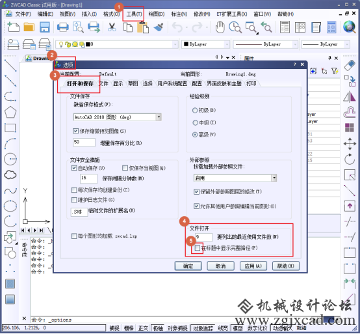Enable 维护日志文件 checkbox
The height and width of the screenshot is (334, 360).
[x=74, y=200]
